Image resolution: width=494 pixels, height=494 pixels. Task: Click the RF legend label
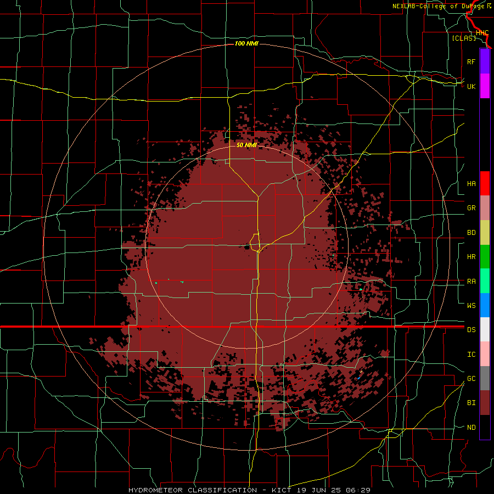coord(471,61)
